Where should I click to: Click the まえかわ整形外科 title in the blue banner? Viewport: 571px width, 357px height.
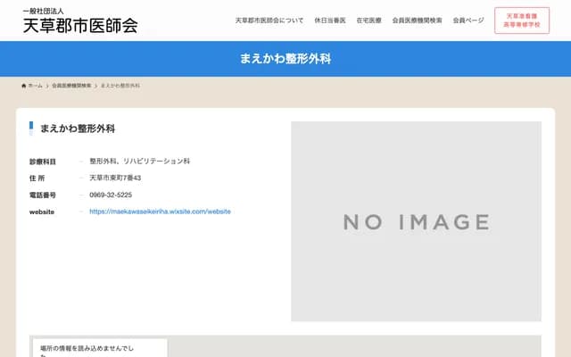[285, 59]
